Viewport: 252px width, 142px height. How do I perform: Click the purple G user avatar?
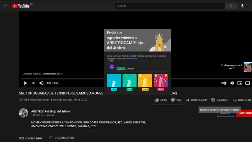click(x=112, y=67)
